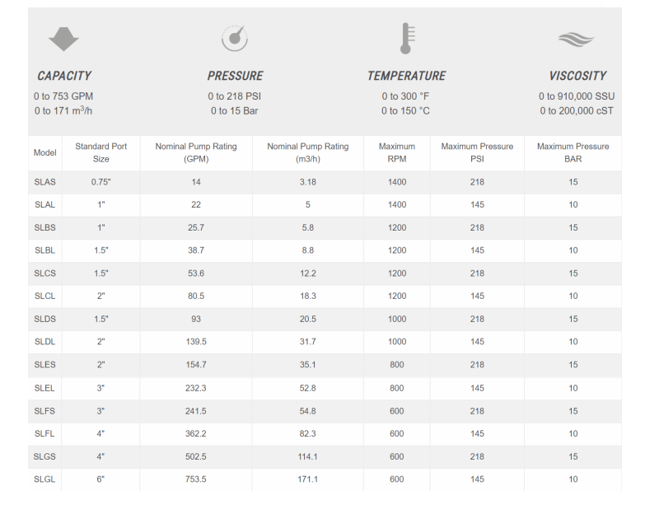
Task: Click the CAPACITY heading
Action: 64,76
